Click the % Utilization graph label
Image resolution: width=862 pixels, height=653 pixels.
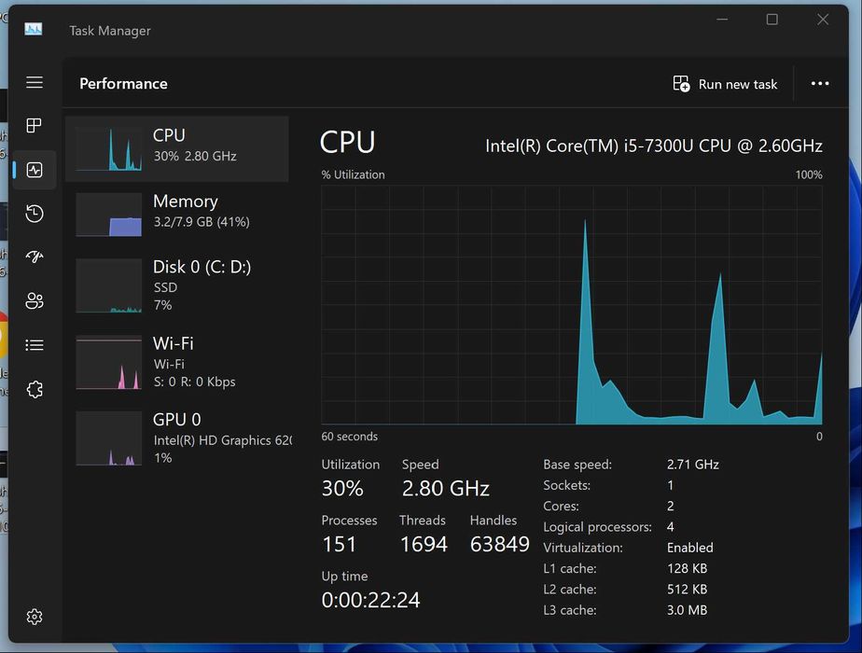tap(353, 174)
